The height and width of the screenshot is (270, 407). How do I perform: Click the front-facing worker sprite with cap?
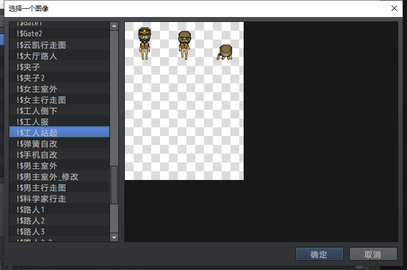click(x=145, y=43)
